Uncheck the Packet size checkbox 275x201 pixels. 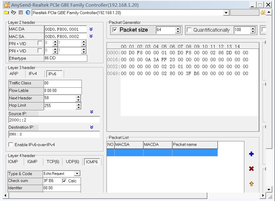115,30
